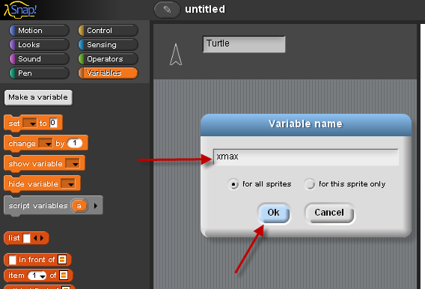The image size is (425, 289).
Task: Select 'for this sprite only' radio option
Action: pyautogui.click(x=309, y=184)
